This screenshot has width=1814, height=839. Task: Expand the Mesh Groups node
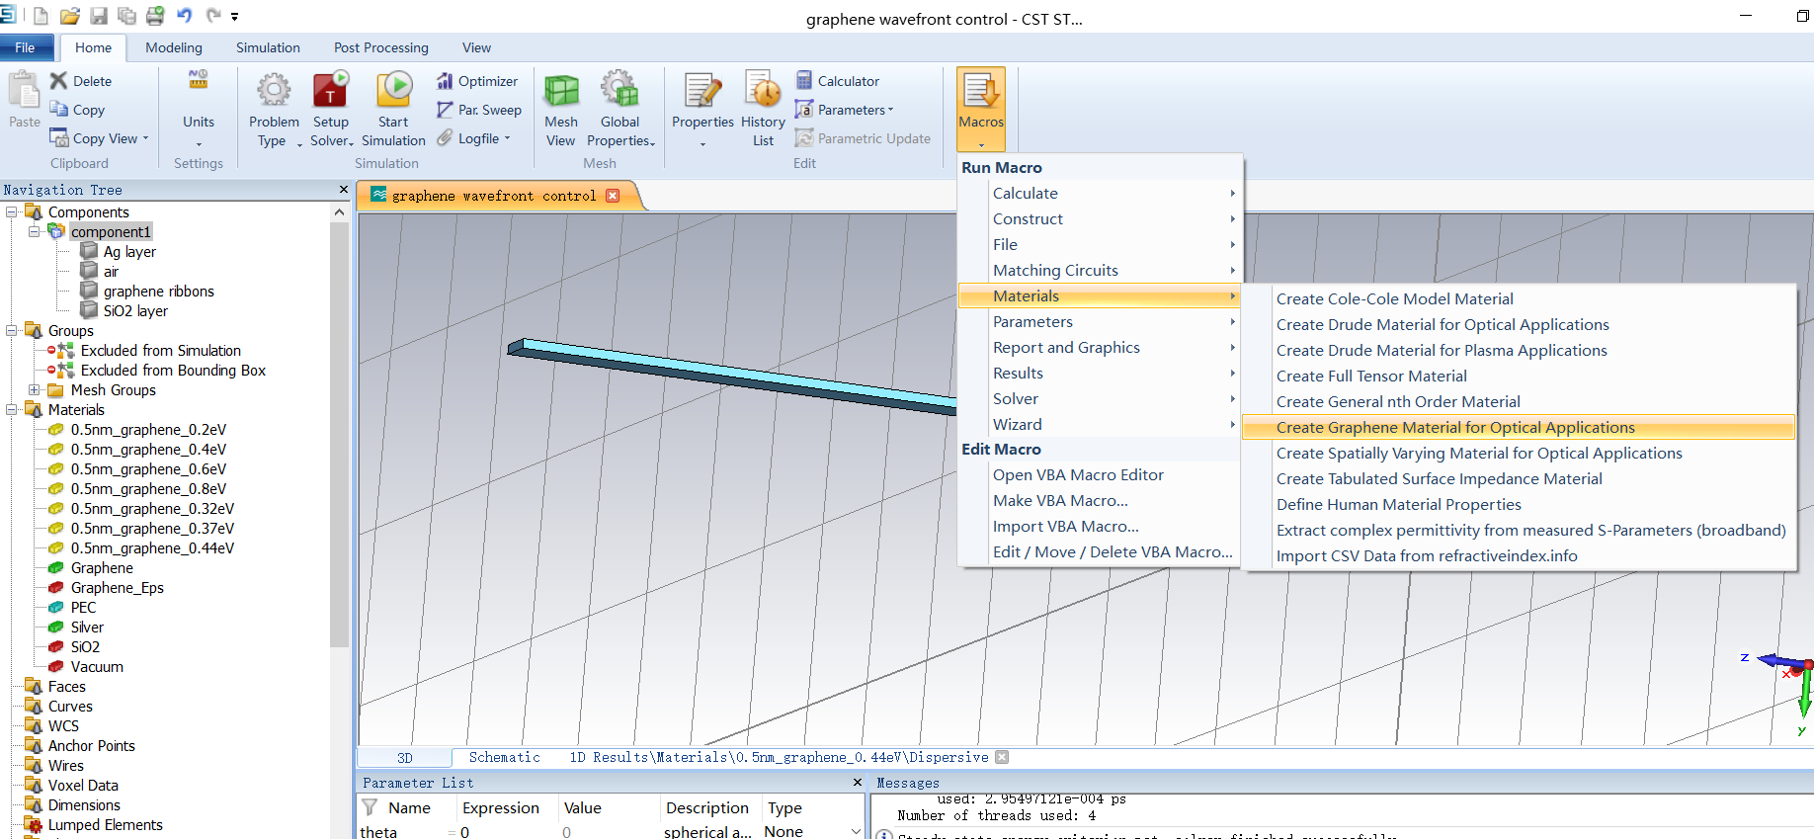coord(35,389)
